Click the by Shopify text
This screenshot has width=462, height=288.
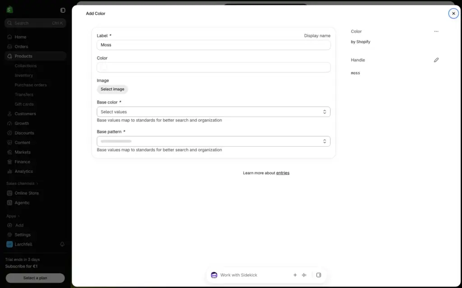coord(360,42)
